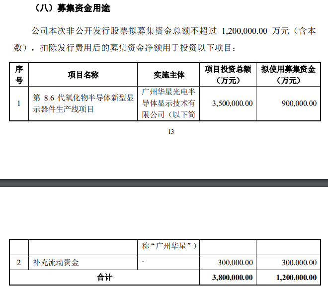Click the amount 1,200,000.00 in the paragraph
The image size is (328, 290).
[244, 31]
